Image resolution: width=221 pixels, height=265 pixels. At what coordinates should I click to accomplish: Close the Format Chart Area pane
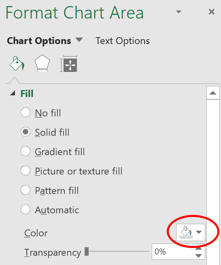tap(212, 12)
